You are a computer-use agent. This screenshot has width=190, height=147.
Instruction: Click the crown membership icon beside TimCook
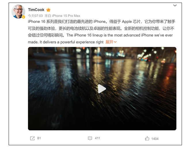click(x=48, y=10)
